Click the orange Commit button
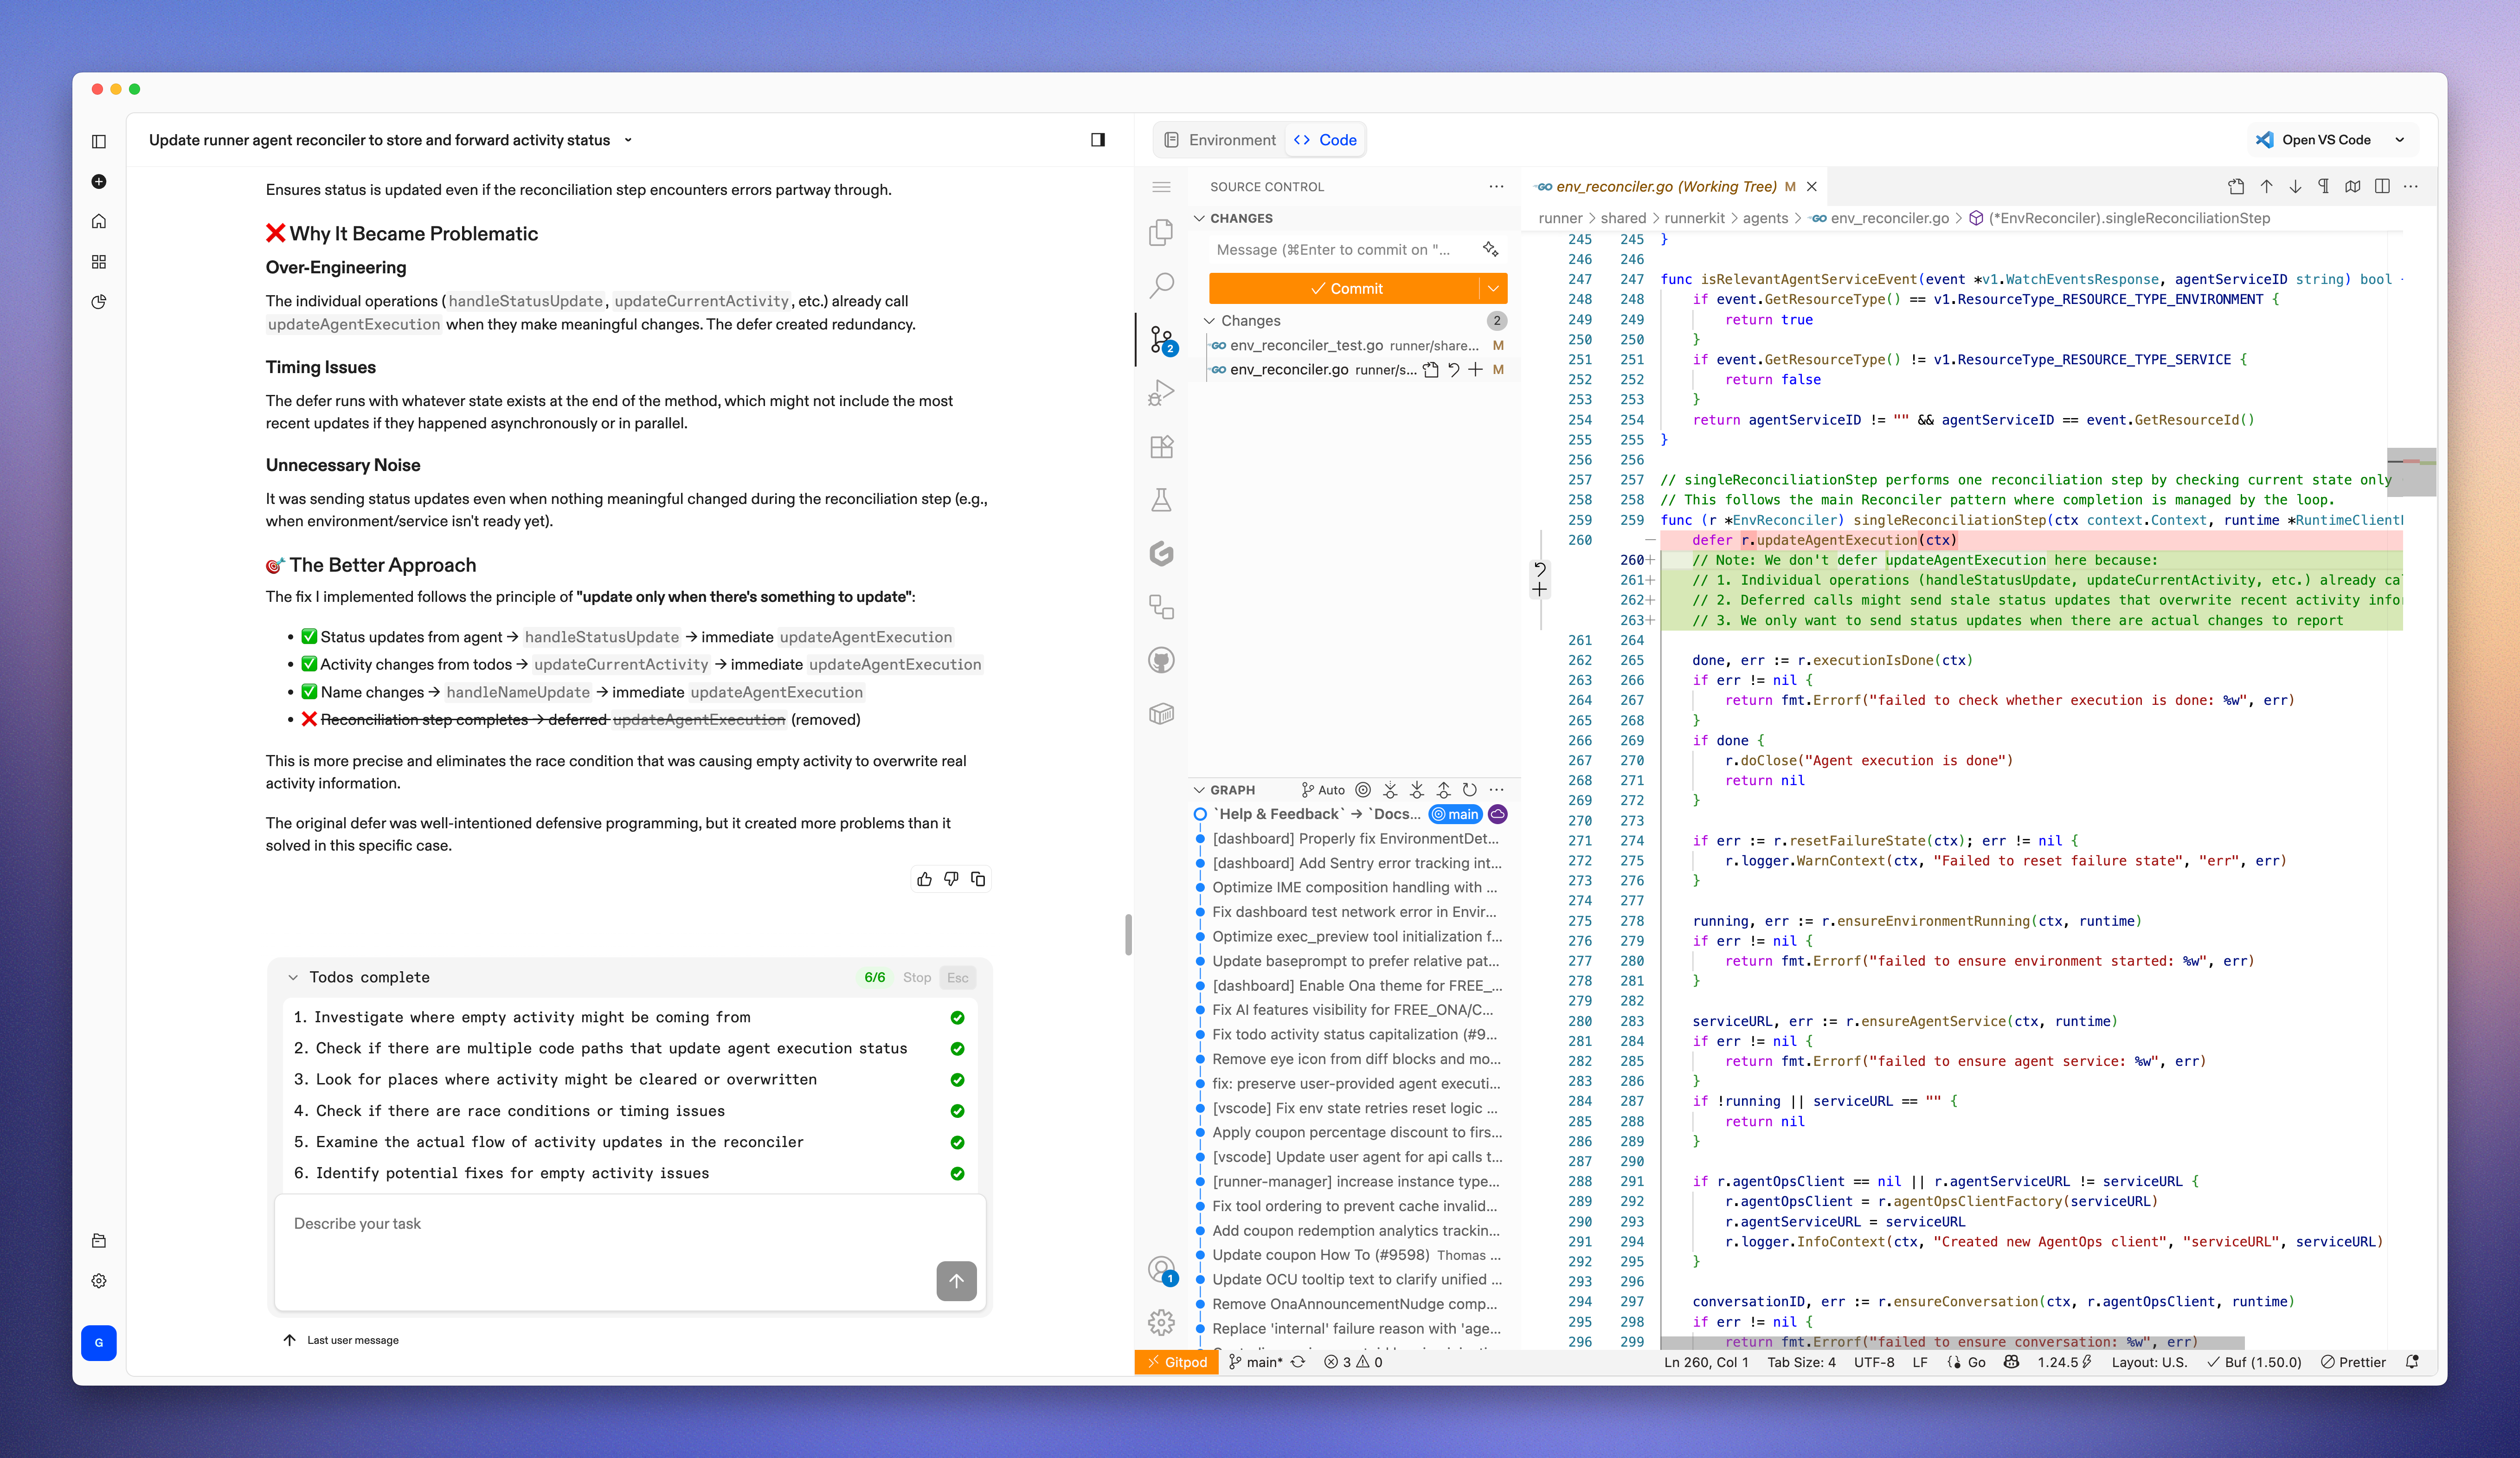The width and height of the screenshot is (2520, 1458). point(1345,289)
